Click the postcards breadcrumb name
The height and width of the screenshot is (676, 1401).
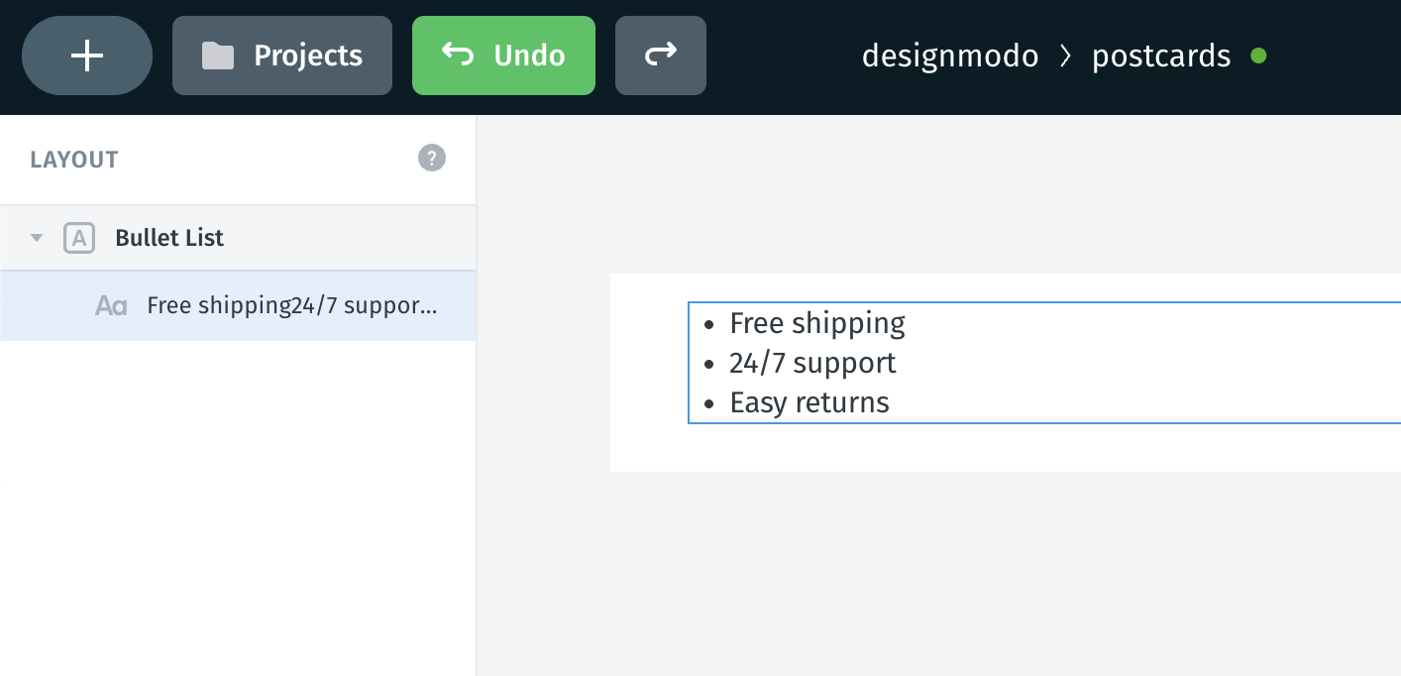pos(1161,56)
